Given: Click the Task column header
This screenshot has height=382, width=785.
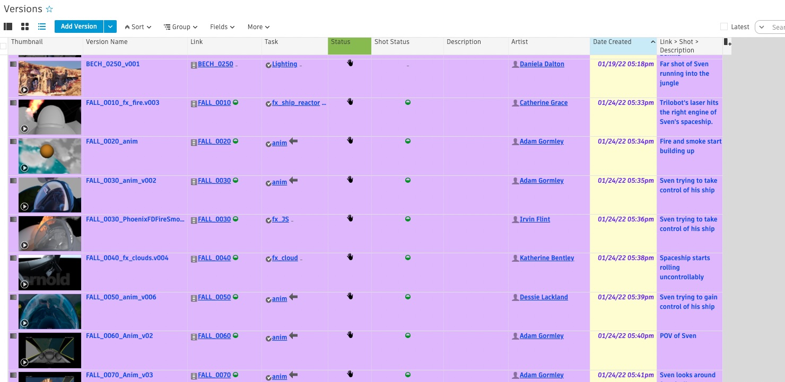Looking at the screenshot, I should 294,46.
